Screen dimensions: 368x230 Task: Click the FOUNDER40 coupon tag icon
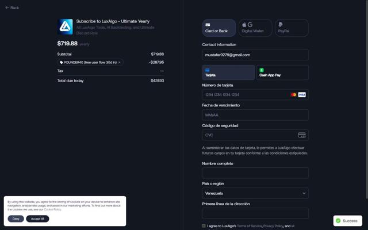tap(62, 63)
